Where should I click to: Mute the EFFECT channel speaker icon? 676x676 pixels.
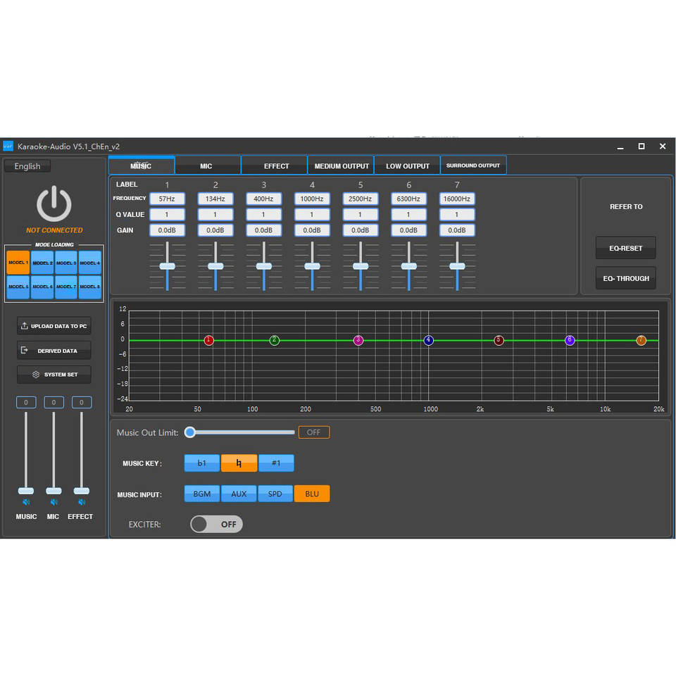82,502
